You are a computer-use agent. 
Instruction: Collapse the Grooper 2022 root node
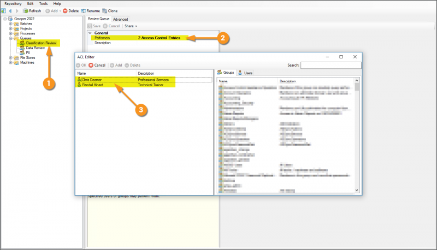pyautogui.click(x=5, y=19)
